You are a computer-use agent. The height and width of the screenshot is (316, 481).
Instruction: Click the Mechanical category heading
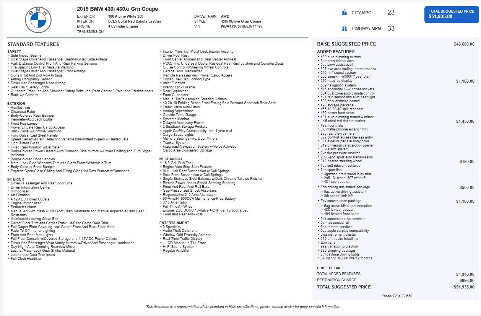(171, 159)
